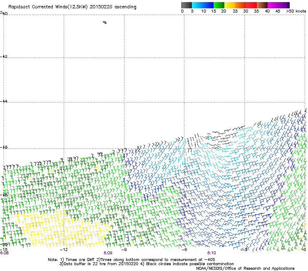This screenshot has height=271, width=308.
Task: Click the '-48' latitude axis label
Action: [4, 195]
